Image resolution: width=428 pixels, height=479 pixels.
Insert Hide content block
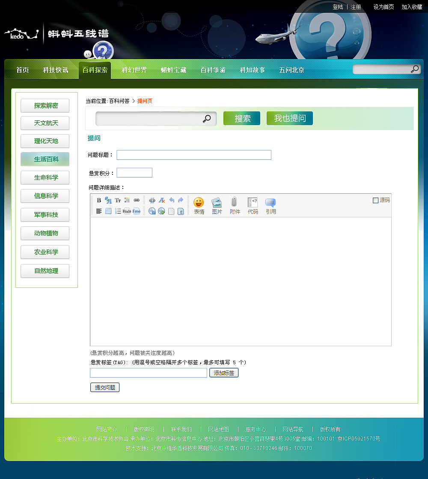(x=127, y=211)
